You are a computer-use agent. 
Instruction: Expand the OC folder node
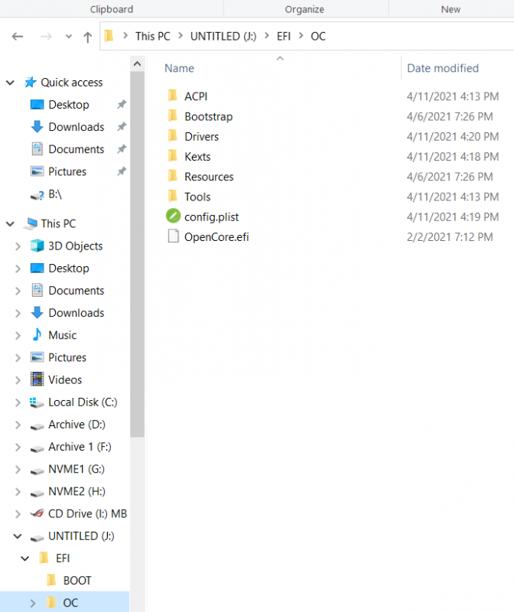[33, 603]
